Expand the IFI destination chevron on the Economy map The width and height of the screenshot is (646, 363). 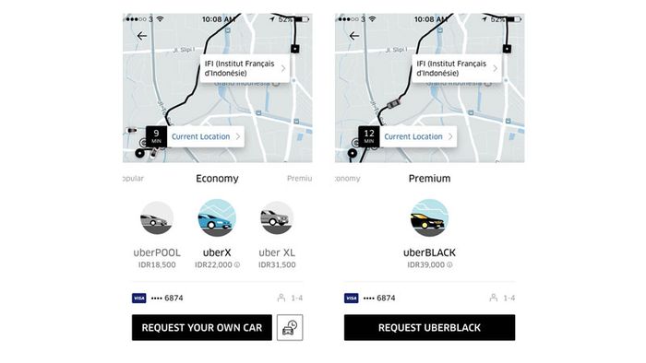coord(283,69)
